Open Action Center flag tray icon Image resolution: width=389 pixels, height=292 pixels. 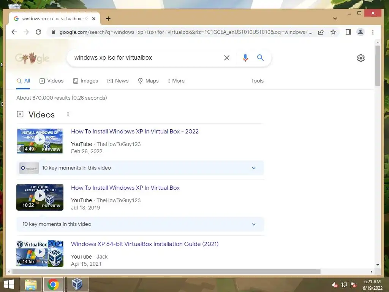click(353, 285)
